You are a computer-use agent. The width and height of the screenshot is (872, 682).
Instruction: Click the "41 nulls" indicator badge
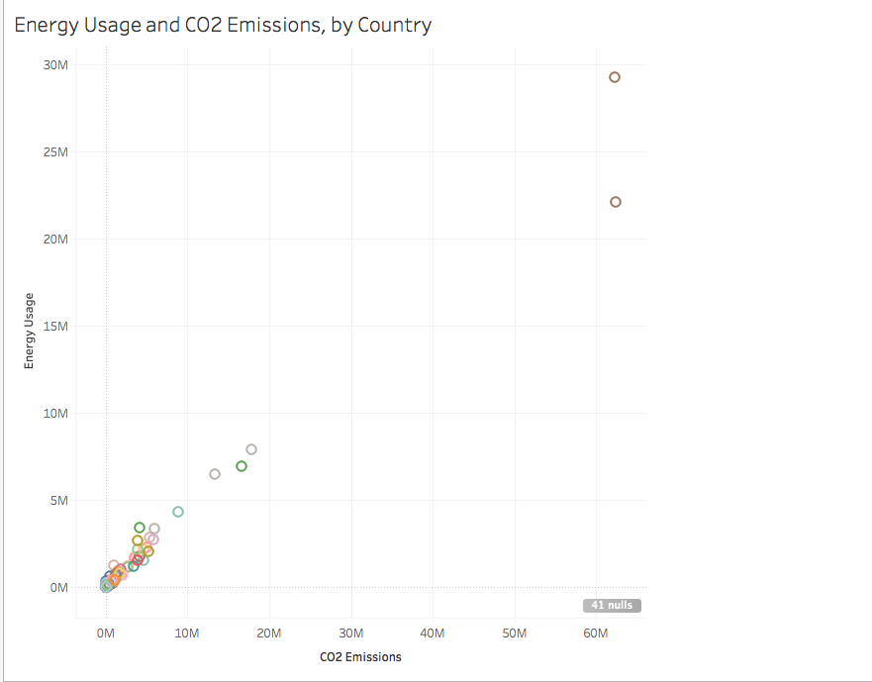[612, 606]
